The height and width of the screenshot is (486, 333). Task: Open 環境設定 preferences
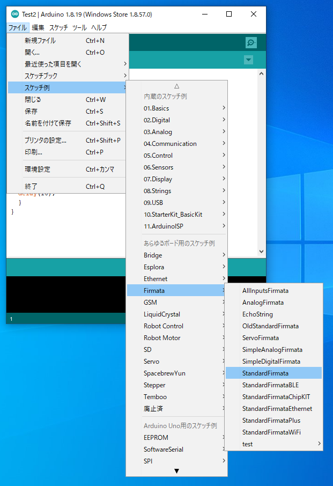66,169
